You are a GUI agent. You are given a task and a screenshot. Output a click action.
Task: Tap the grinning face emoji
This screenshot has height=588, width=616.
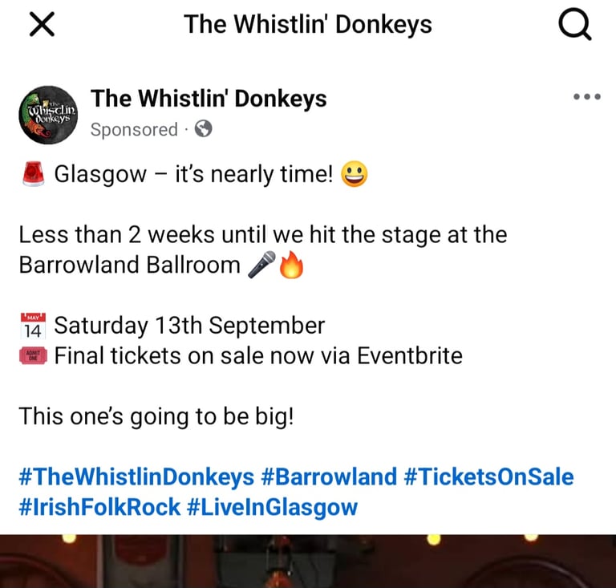[355, 173]
